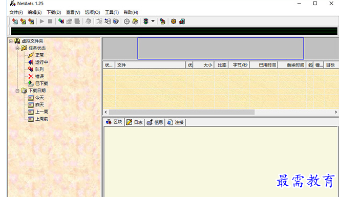The width and height of the screenshot is (339, 197).
Task: Maximize the NetAnts window
Action: [315, 3]
